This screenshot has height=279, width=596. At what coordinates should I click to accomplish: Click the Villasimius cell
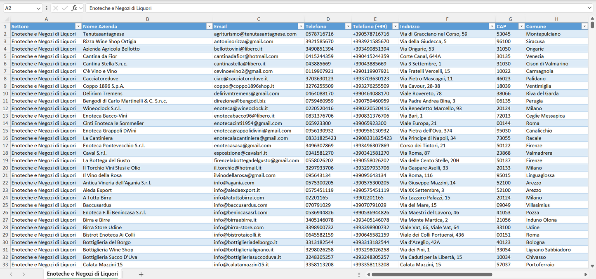click(x=556, y=205)
